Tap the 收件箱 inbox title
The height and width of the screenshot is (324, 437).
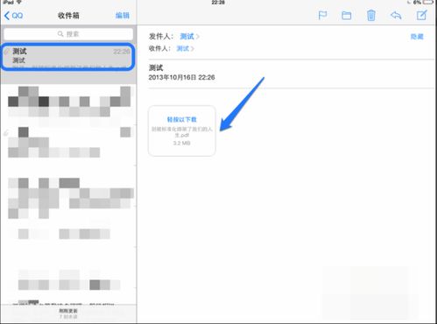pos(68,16)
